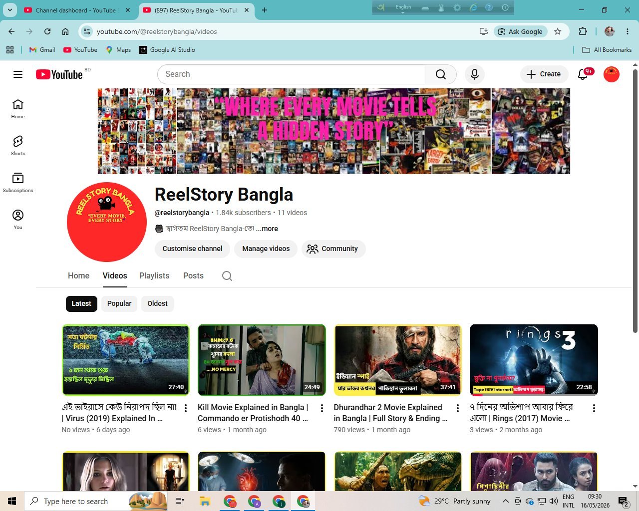
Task: Open File Explorer from the taskbar
Action: [204, 501]
